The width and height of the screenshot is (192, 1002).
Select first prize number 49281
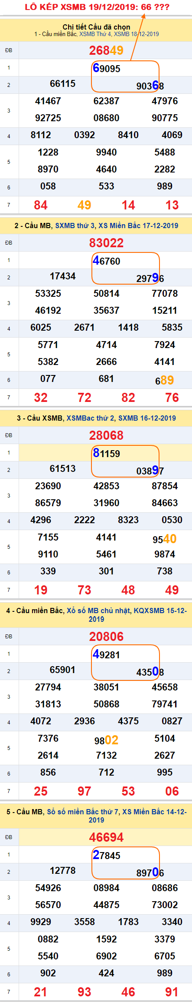point(106,654)
